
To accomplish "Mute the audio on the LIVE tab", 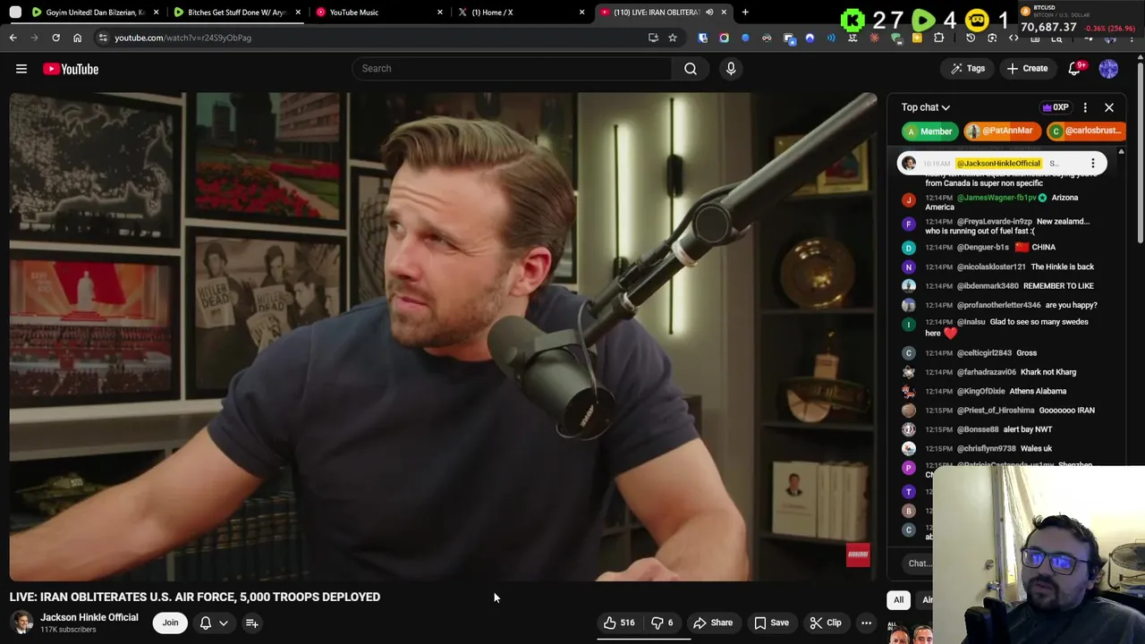I will 709,13.
